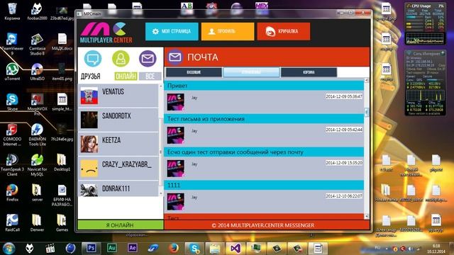Open МАДК.docx desktop file
The width and height of the screenshot is (454, 255).
(x=62, y=42)
